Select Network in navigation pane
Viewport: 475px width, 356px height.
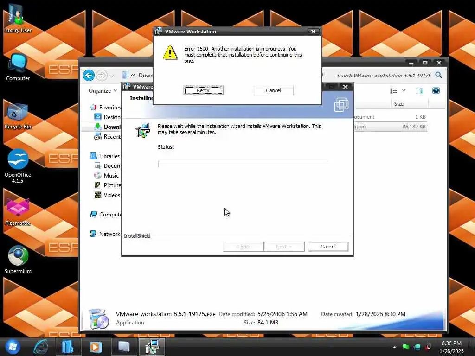(105, 234)
